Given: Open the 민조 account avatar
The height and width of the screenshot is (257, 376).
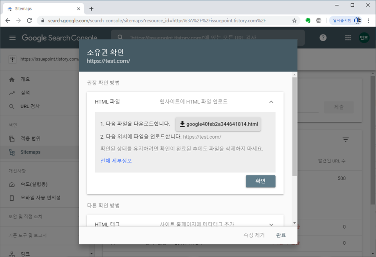Looking at the screenshot, I should pos(364,38).
